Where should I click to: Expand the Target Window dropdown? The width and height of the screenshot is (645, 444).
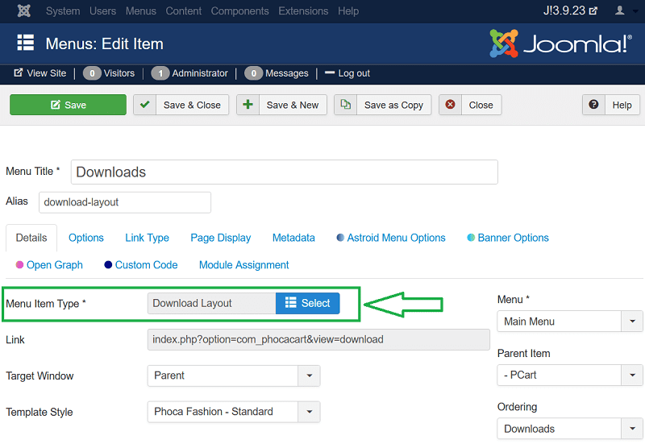point(309,376)
